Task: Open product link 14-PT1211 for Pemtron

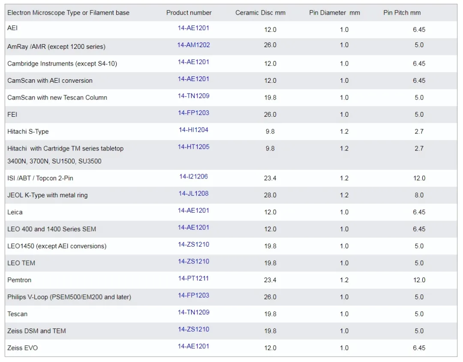Action: point(193,278)
